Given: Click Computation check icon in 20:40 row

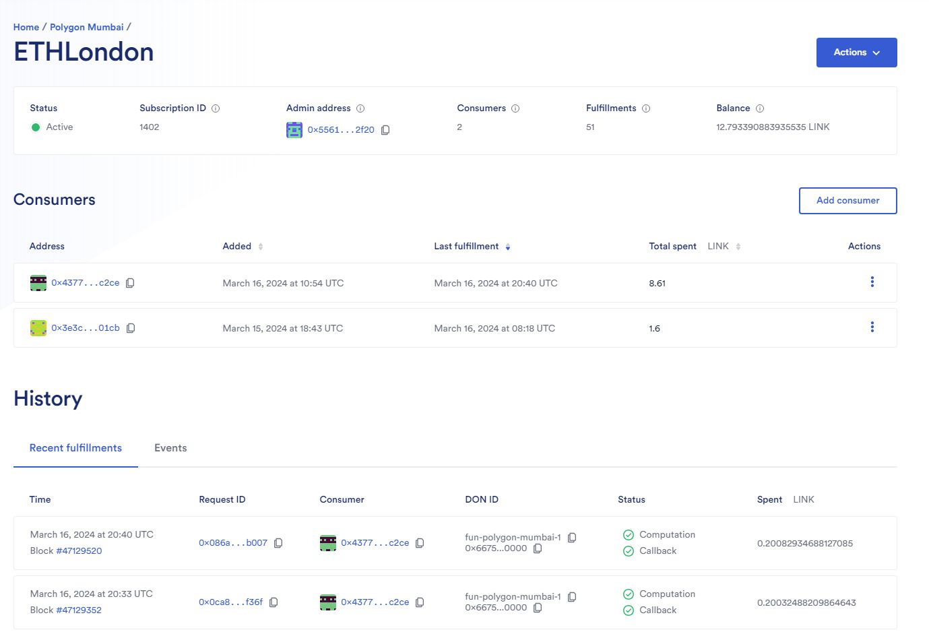Looking at the screenshot, I should click(x=629, y=535).
